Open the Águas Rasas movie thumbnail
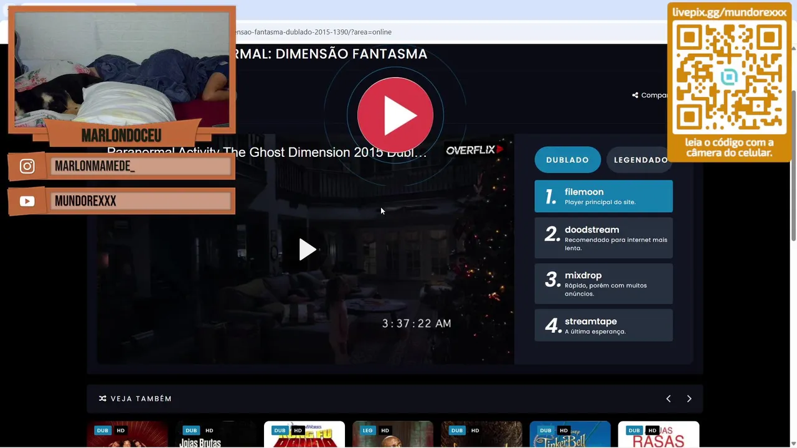This screenshot has height=448, width=797. pos(659,434)
